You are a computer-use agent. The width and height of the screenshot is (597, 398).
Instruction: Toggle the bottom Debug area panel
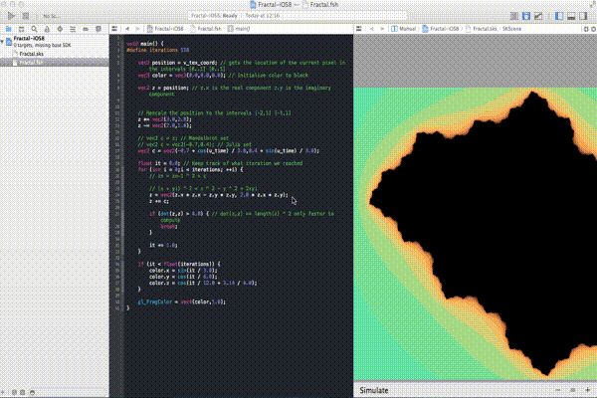click(x=571, y=16)
